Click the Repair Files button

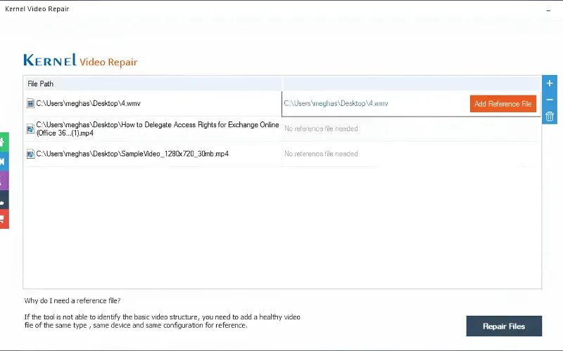[504, 326]
